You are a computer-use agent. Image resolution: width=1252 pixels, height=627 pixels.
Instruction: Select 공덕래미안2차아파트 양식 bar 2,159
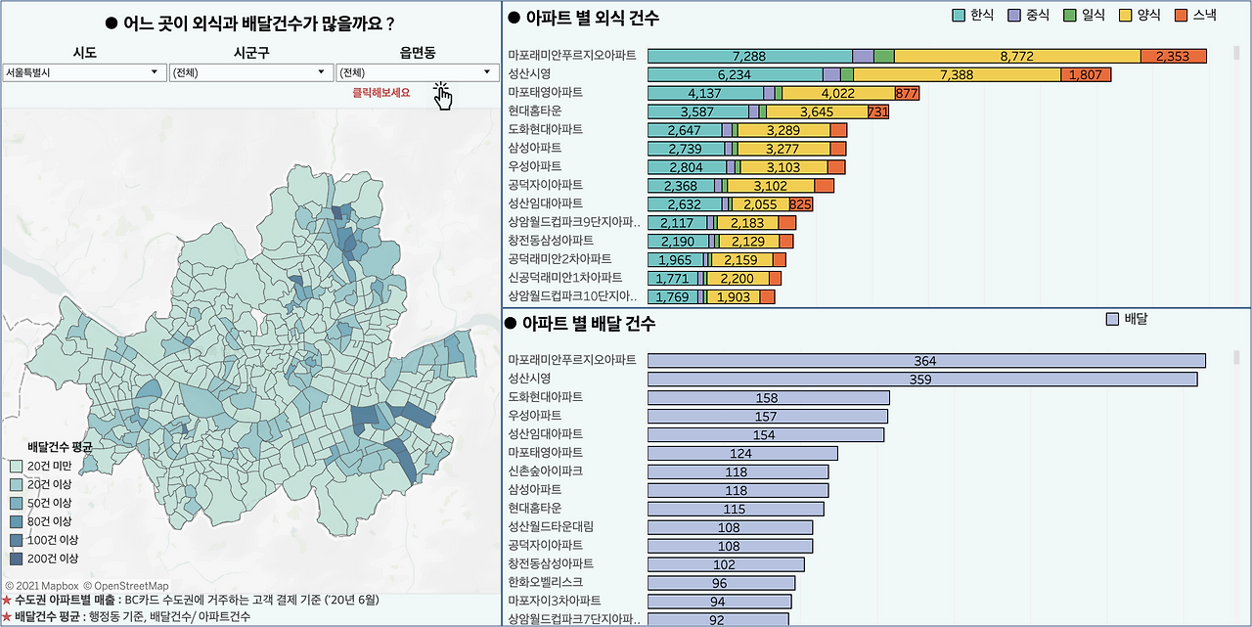click(742, 259)
